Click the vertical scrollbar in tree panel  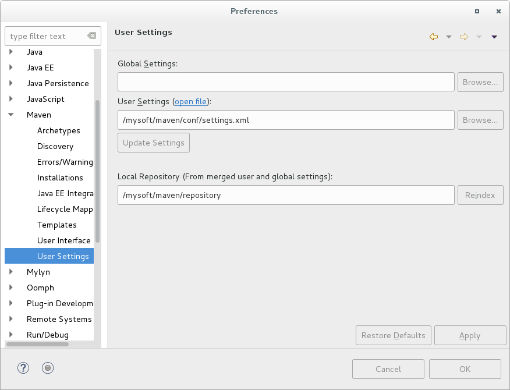click(97, 172)
